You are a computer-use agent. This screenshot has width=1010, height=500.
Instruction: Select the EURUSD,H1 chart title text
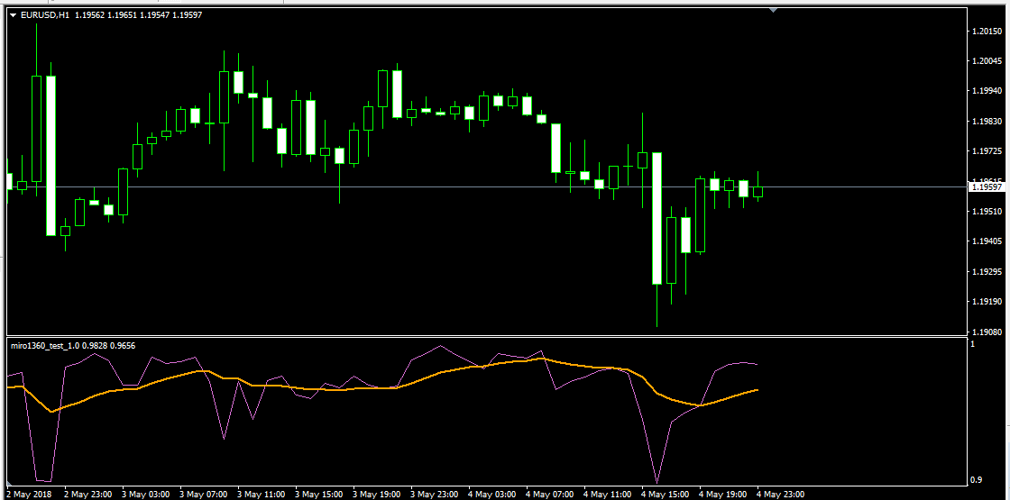(45, 14)
